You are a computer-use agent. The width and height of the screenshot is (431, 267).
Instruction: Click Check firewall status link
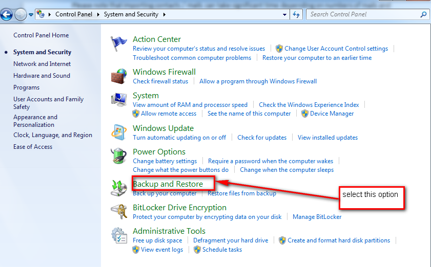(160, 81)
